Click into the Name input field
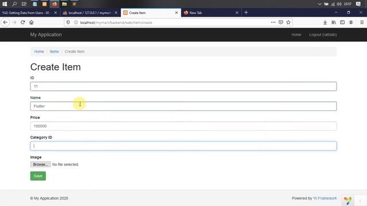 coord(183,106)
